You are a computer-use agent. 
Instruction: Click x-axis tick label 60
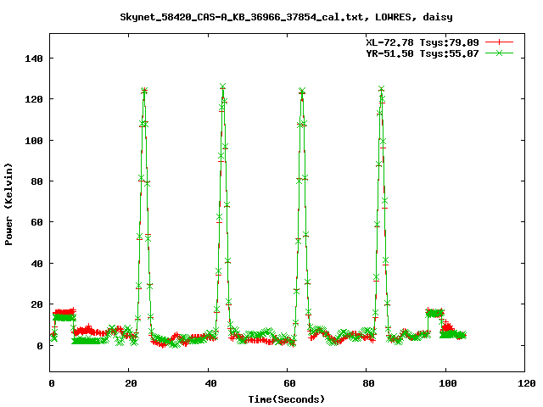pos(289,383)
